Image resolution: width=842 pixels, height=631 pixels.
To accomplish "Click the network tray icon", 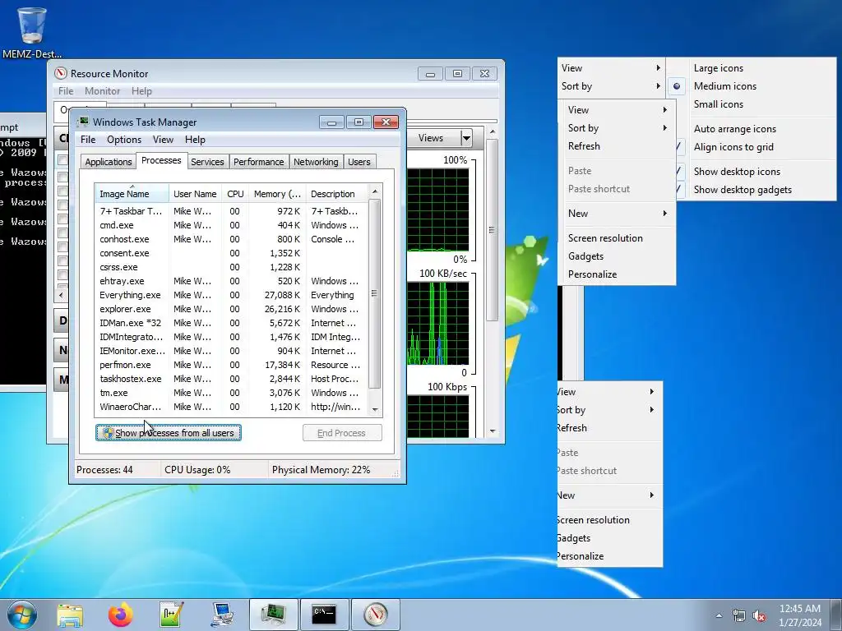I will (x=739, y=615).
